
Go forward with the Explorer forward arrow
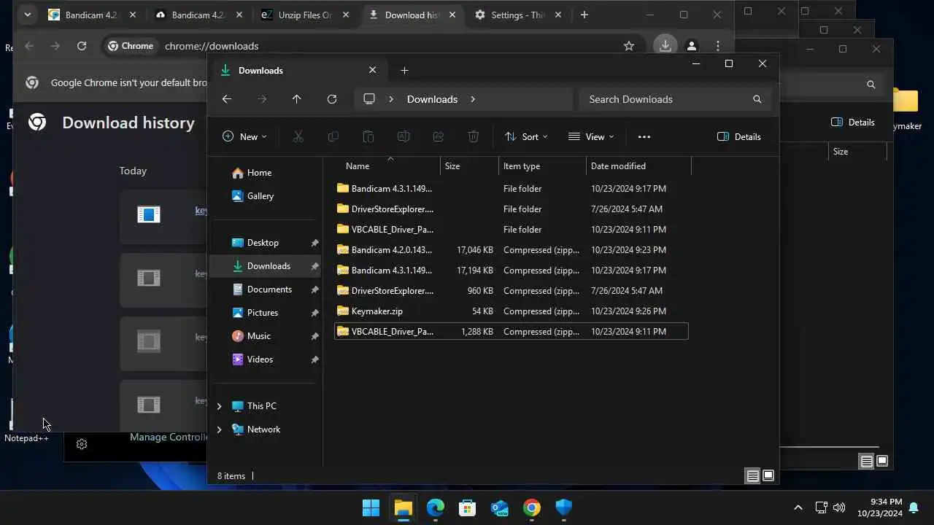click(262, 99)
